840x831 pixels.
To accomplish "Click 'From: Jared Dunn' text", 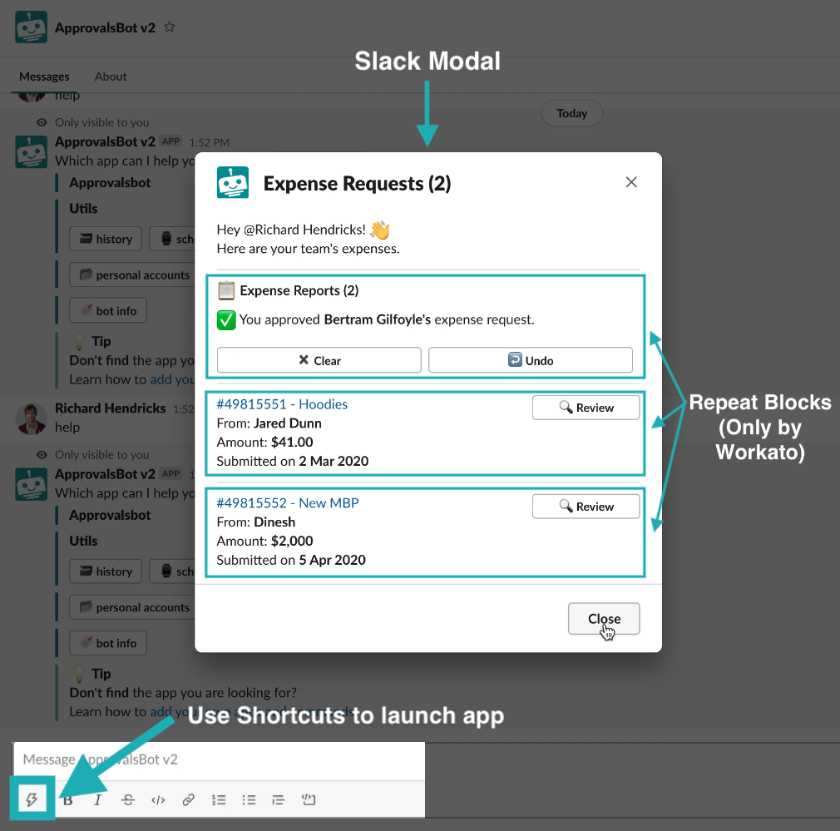I will (269, 423).
